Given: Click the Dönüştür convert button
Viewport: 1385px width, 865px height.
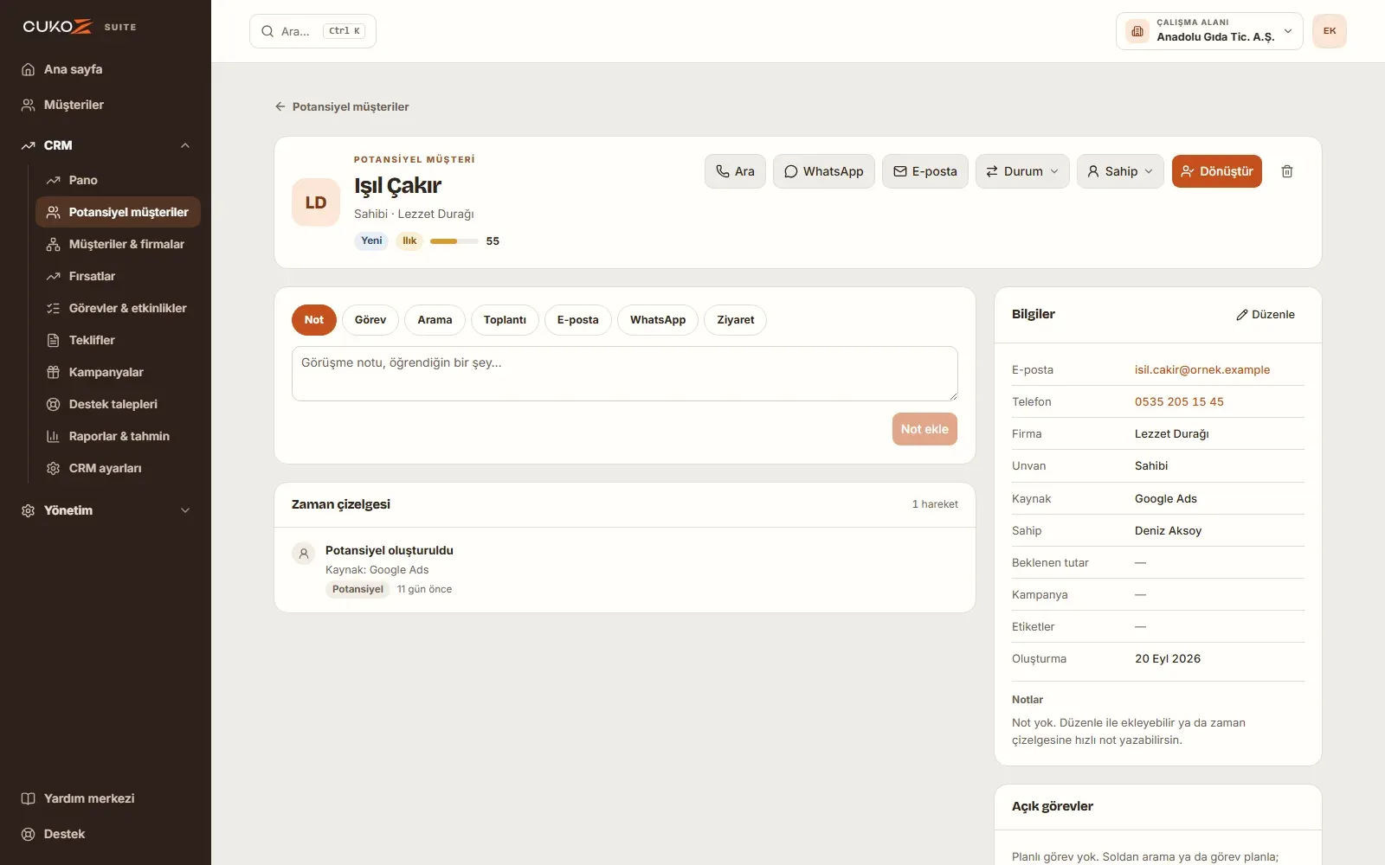Looking at the screenshot, I should click(1217, 171).
